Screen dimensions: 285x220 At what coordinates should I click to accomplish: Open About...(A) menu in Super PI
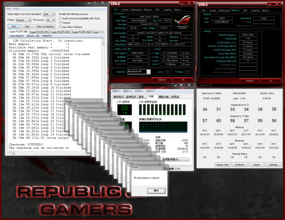33,36
